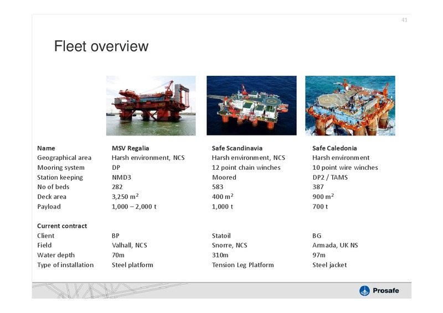Select the 'No of beds' row label
The width and height of the screenshot is (443, 313).
53,187
